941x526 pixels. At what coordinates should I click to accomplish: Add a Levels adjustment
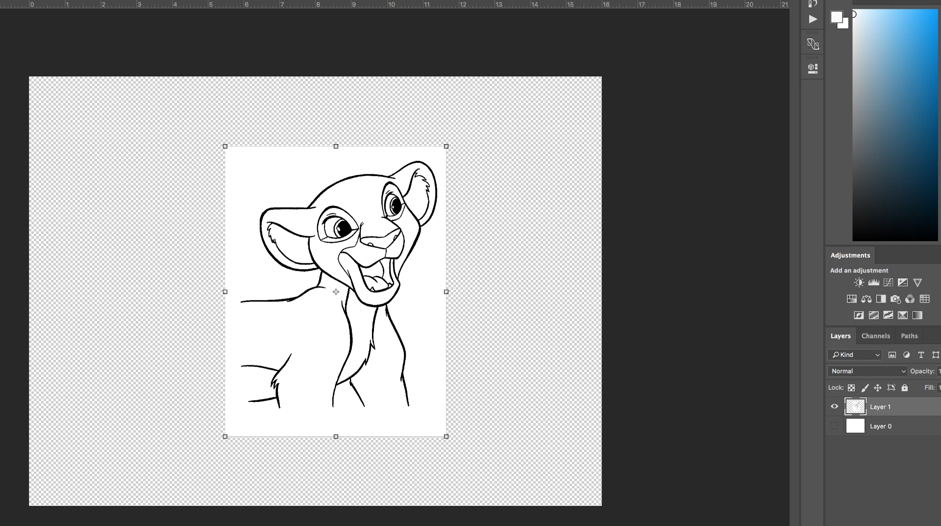coord(873,282)
